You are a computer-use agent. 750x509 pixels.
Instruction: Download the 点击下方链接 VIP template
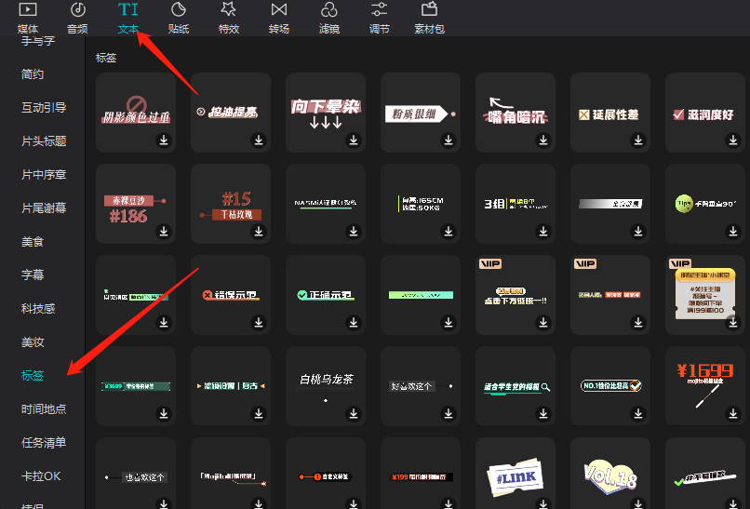(x=543, y=323)
